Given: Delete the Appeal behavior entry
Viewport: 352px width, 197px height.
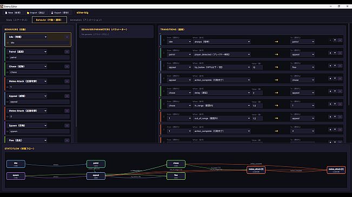Looking at the screenshot, I should pyautogui.click(x=67, y=96).
